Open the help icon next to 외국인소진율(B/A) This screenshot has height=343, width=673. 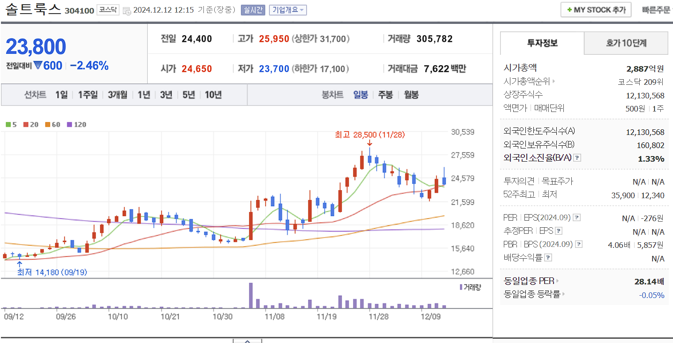(x=576, y=158)
